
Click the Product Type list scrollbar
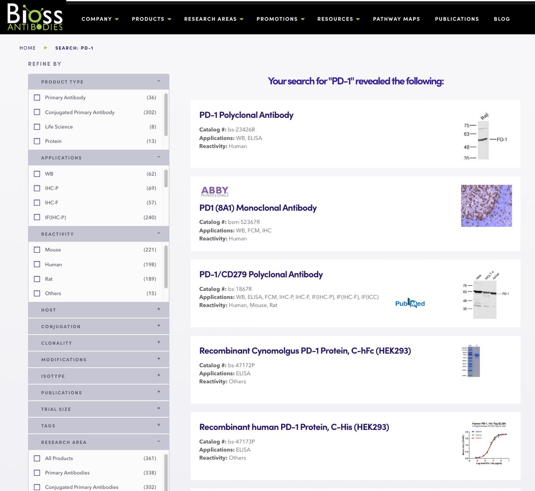pos(166,115)
